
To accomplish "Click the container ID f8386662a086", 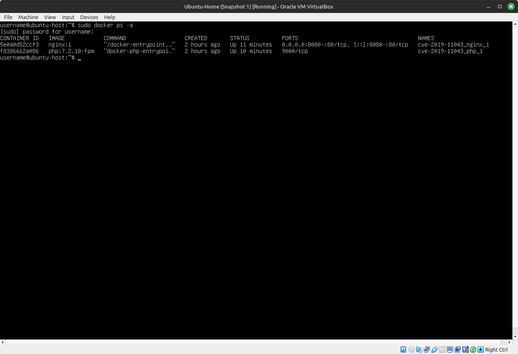I will point(19,51).
